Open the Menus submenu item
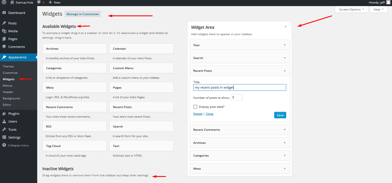 click(x=8, y=86)
